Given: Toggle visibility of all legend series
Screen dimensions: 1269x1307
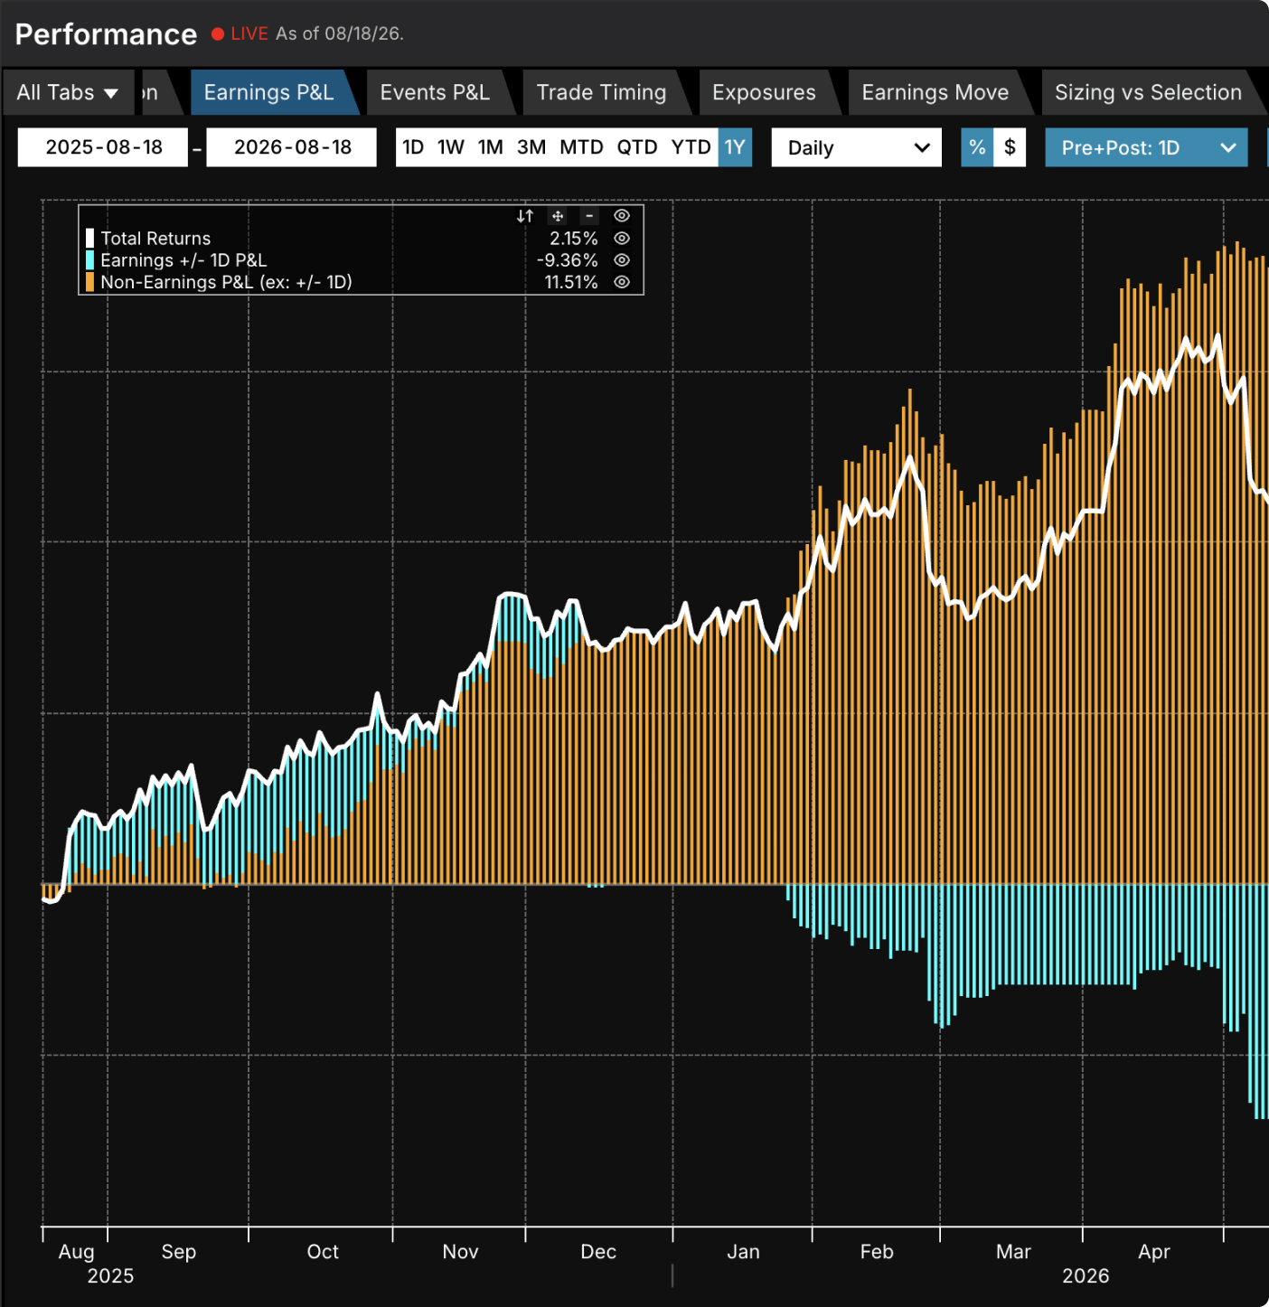Looking at the screenshot, I should [622, 216].
